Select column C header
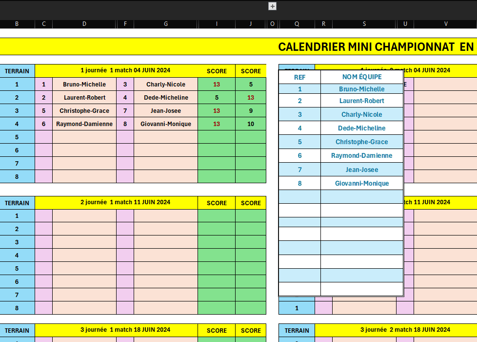477x342 pixels. click(x=44, y=24)
